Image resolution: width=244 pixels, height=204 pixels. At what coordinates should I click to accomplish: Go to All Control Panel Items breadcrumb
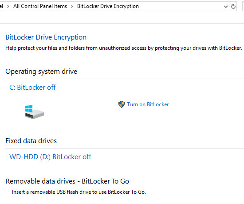(40, 6)
